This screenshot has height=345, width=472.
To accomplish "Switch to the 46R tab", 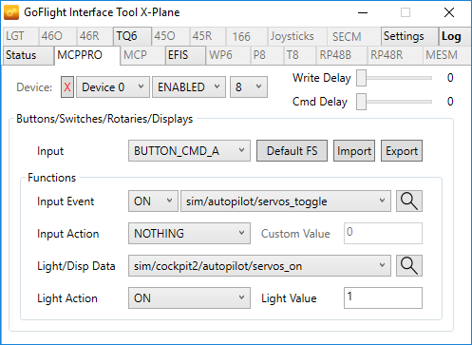I will [95, 36].
